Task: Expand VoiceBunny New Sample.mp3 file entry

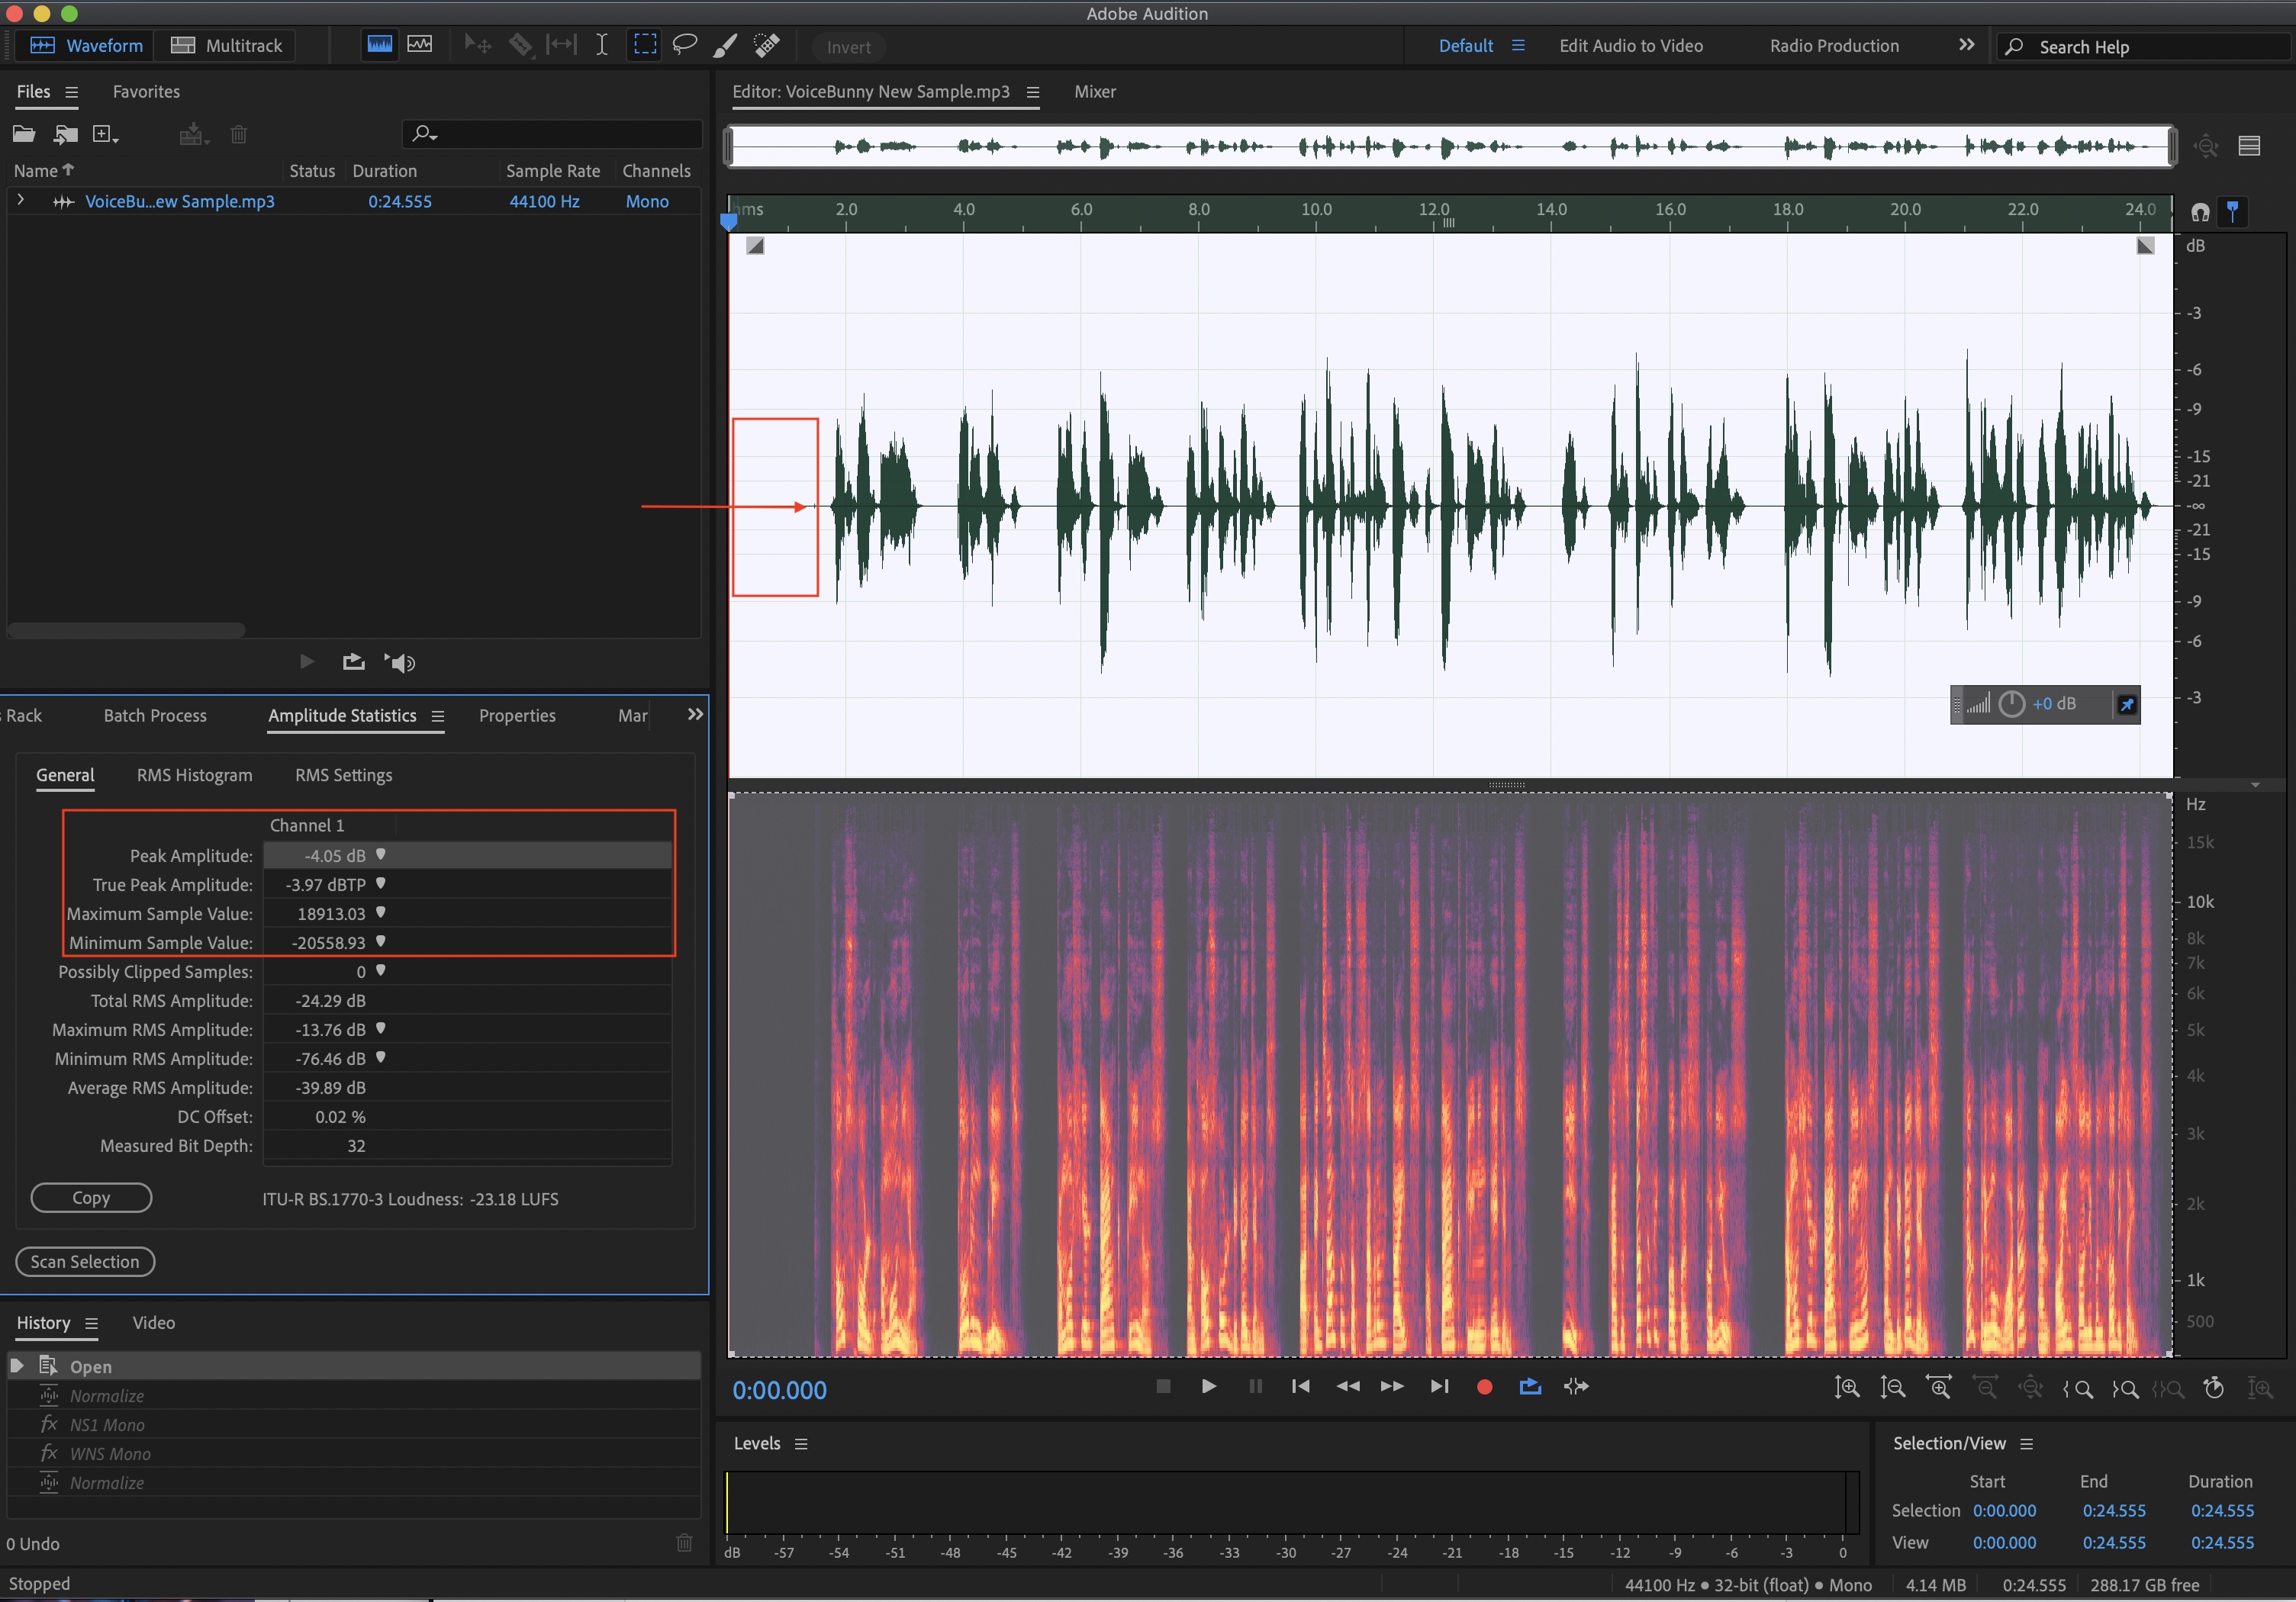Action: pyautogui.click(x=20, y=201)
